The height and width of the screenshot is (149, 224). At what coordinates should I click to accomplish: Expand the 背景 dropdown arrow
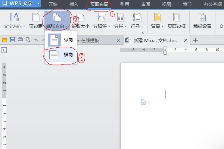pyautogui.click(x=162, y=26)
